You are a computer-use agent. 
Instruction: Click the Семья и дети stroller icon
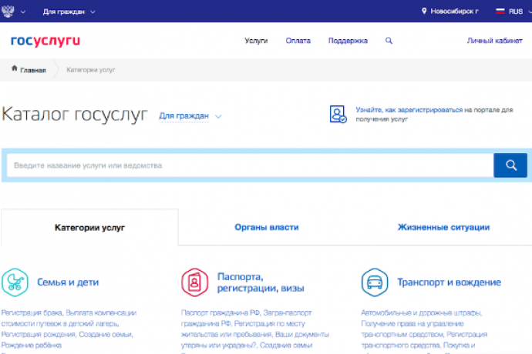pos(15,282)
